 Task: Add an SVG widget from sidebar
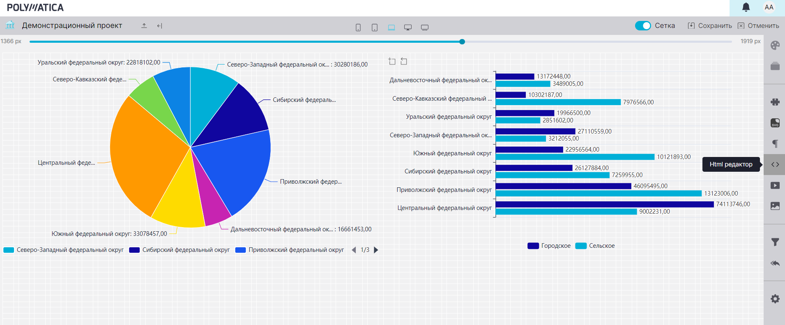point(775,123)
